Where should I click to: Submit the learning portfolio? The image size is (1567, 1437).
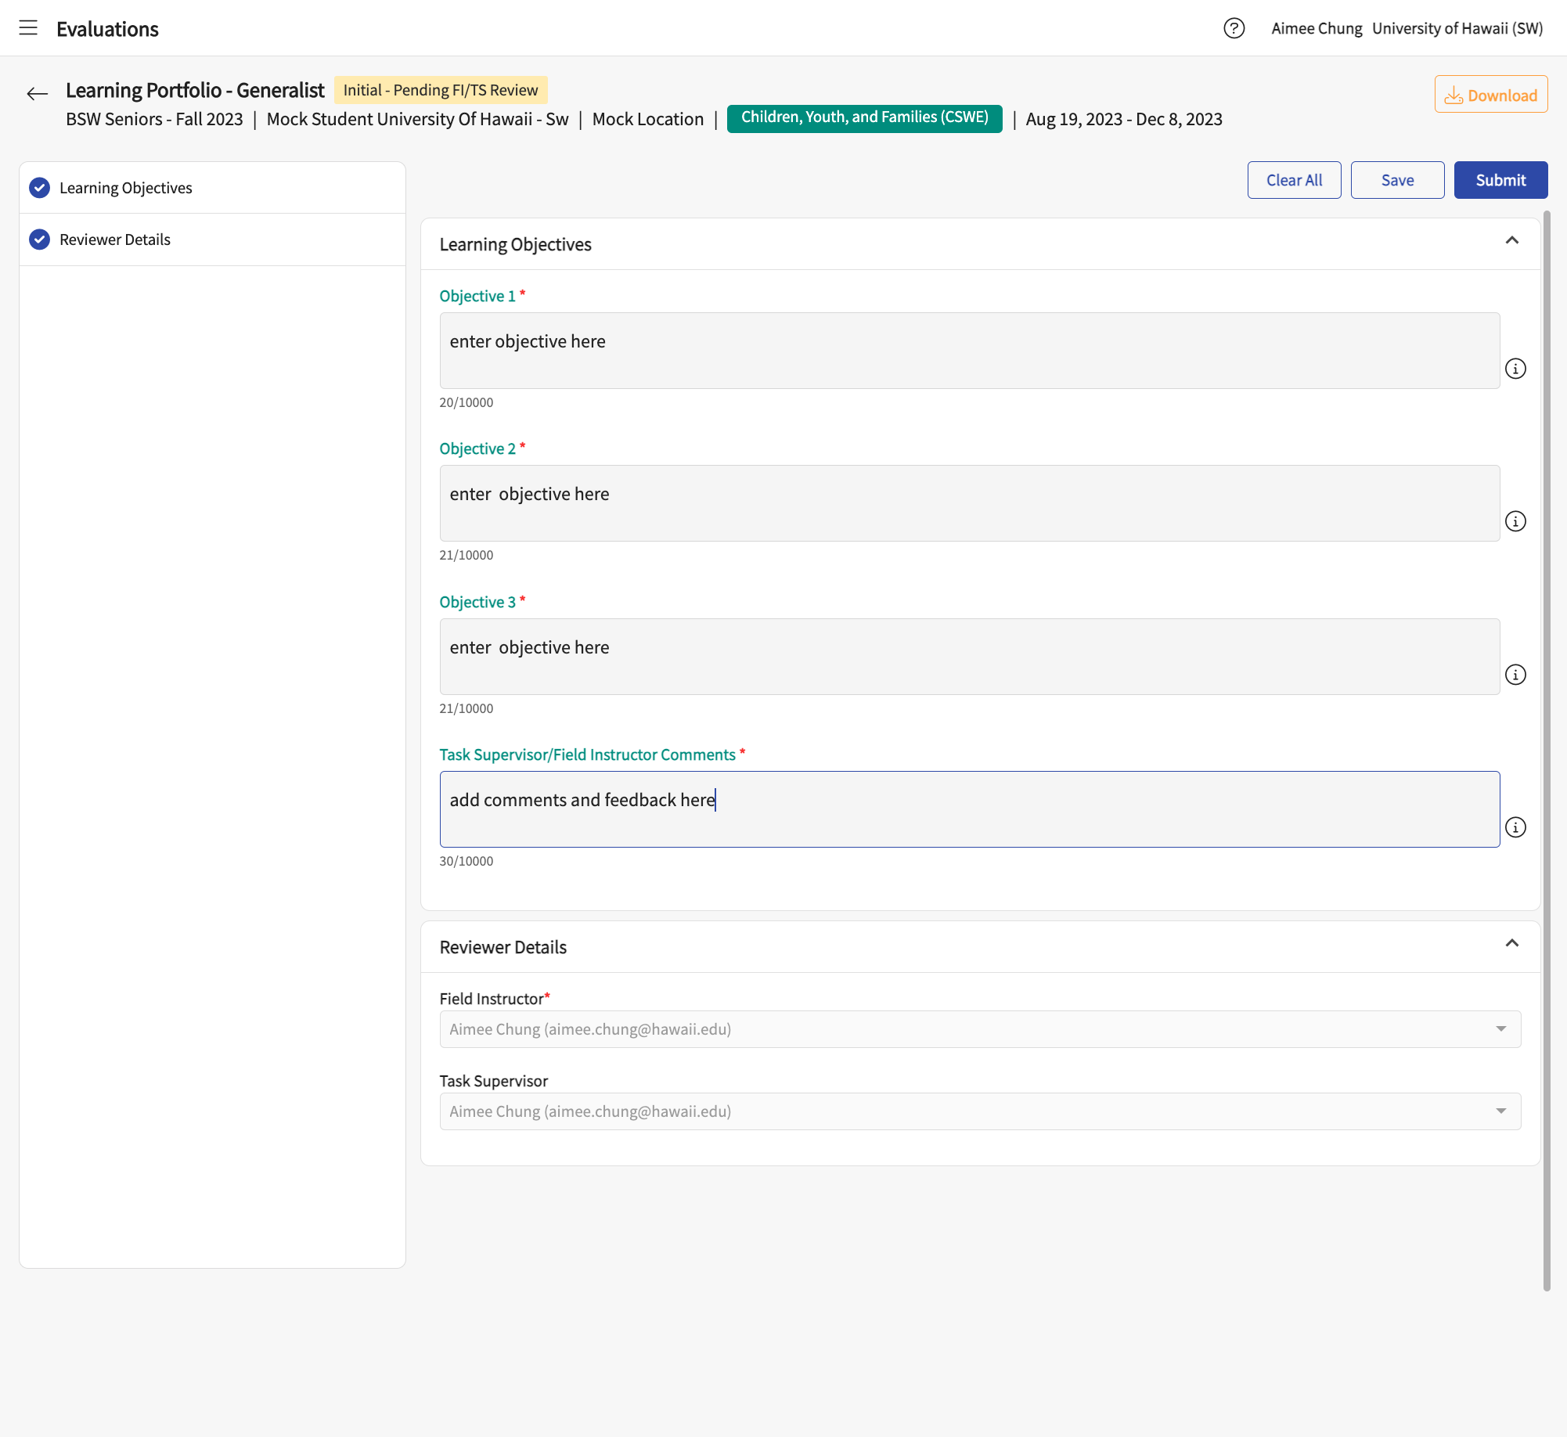(x=1500, y=180)
